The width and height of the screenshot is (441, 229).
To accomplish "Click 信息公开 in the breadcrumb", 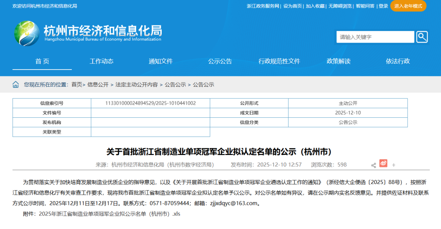I will (98, 85).
